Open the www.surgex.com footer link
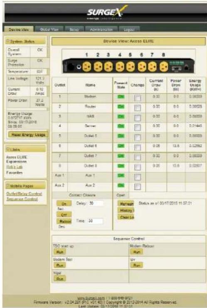This screenshot has width=207, height=308. pyautogui.click(x=91, y=298)
